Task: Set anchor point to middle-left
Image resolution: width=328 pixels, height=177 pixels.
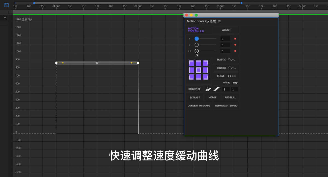Action: coord(192,70)
